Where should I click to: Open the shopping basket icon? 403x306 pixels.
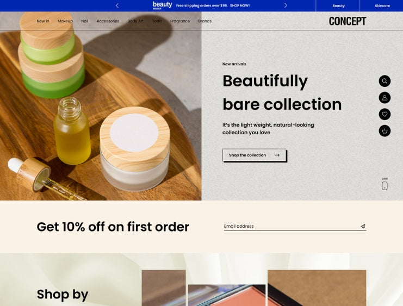(385, 131)
